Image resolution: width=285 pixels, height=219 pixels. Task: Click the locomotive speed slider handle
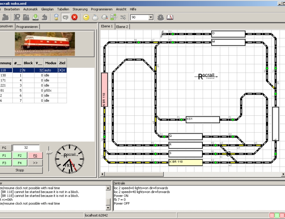point(49,152)
